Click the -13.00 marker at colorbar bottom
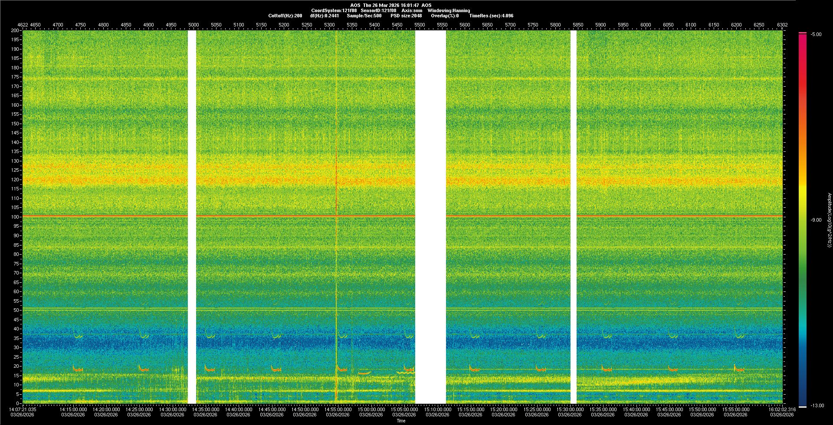833x425 pixels. [x=817, y=405]
